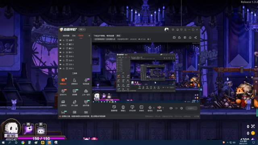Click the stream preview area
This screenshot has width=258, height=145.
pyautogui.click(x=146, y=72)
